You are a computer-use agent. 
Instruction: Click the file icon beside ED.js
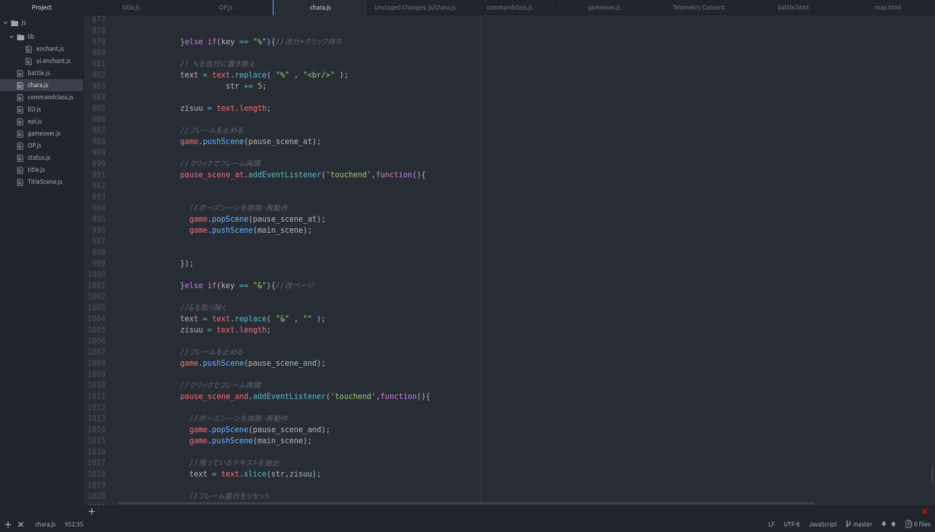tap(20, 110)
